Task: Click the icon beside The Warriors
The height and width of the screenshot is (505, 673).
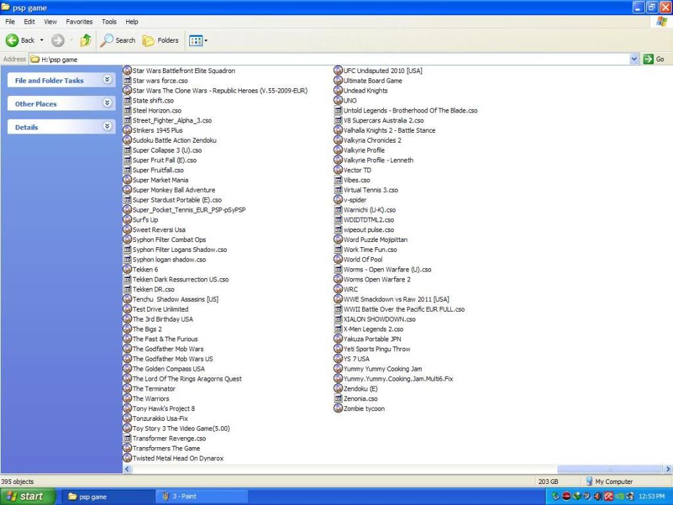Action: (127, 398)
